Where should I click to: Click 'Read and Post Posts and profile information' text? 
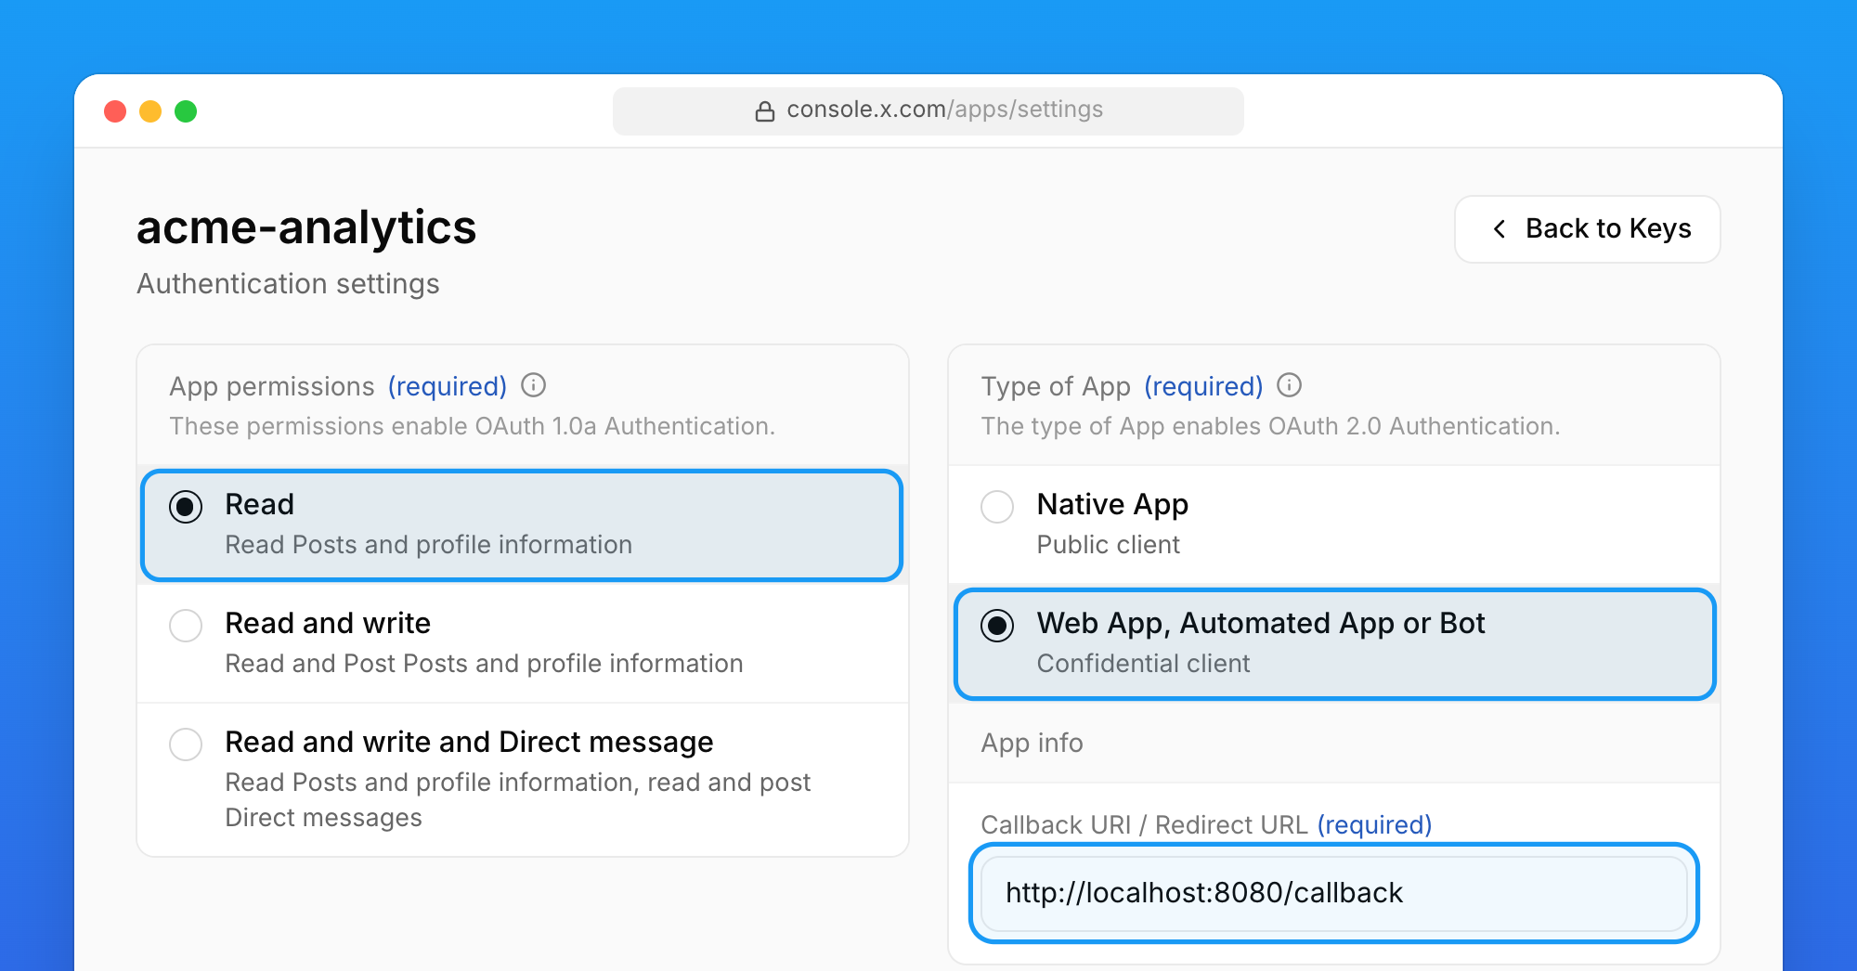click(484, 664)
